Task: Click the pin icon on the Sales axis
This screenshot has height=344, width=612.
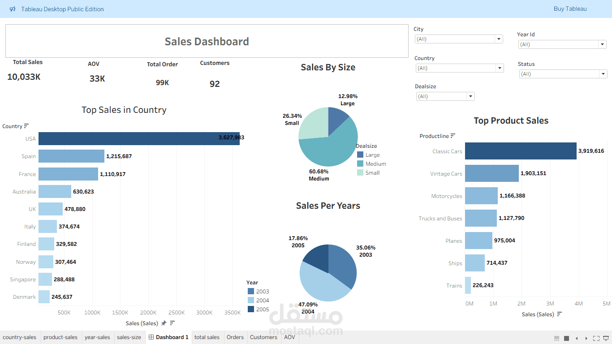Action: tap(164, 323)
